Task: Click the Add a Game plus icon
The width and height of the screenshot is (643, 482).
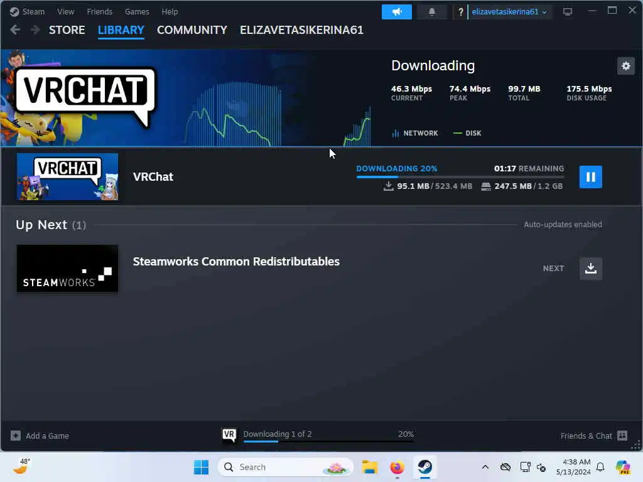Action: (16, 436)
